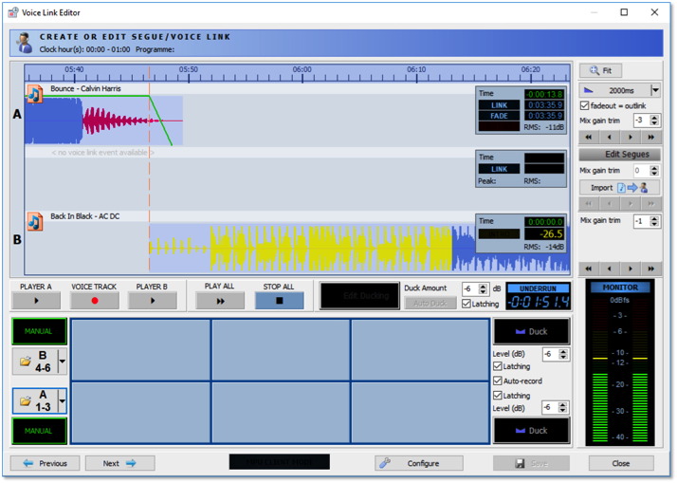
Task: Click track A fast forward nudge button
Action: (x=651, y=138)
